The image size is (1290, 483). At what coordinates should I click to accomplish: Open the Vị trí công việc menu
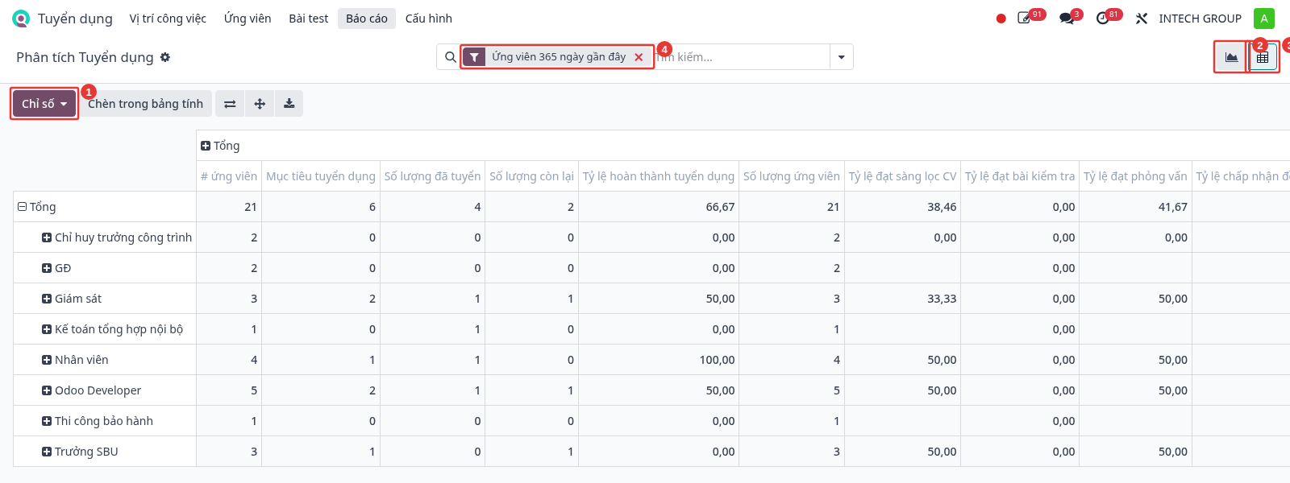click(x=168, y=19)
